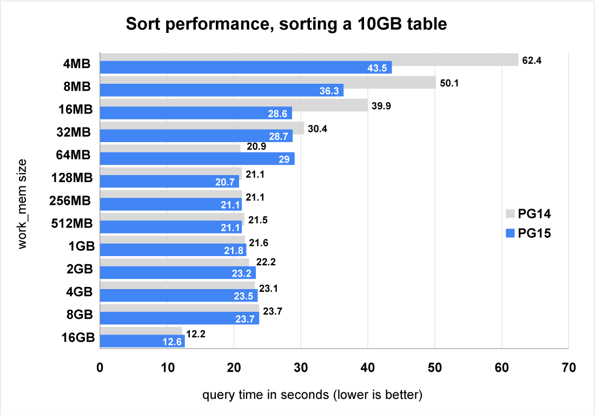
Task: Select the PG15 legend label
Action: tap(534, 233)
